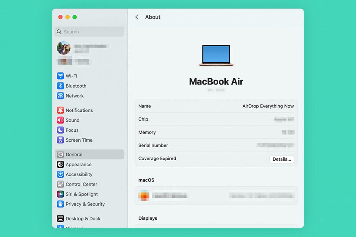
Task: Click the Network globe icon
Action: click(61, 96)
